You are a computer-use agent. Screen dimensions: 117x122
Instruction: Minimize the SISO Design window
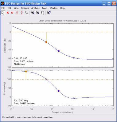click(104, 4)
